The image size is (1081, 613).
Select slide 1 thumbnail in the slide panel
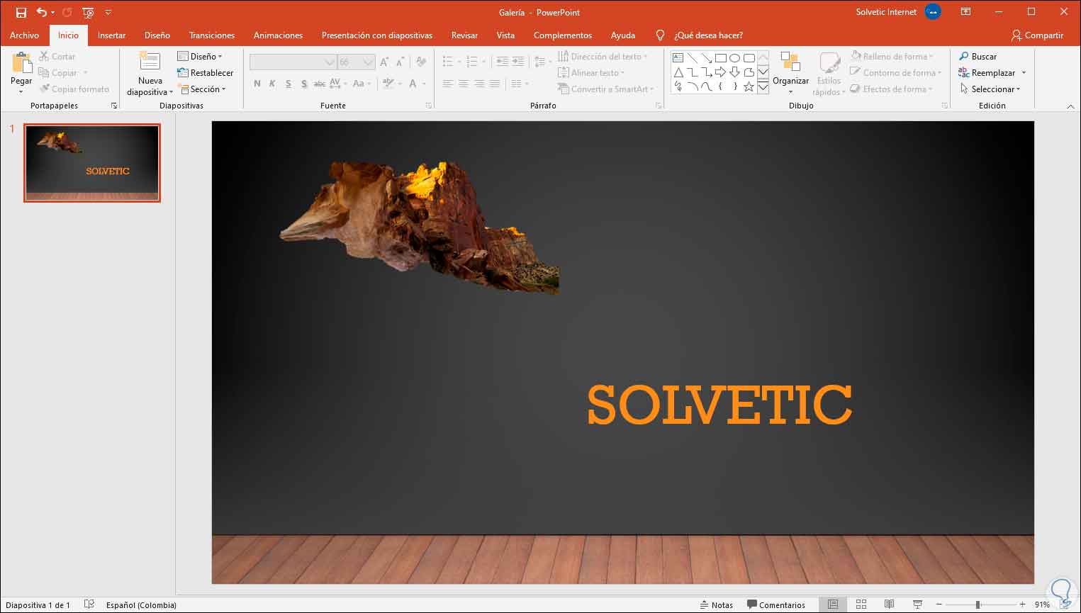pos(92,163)
